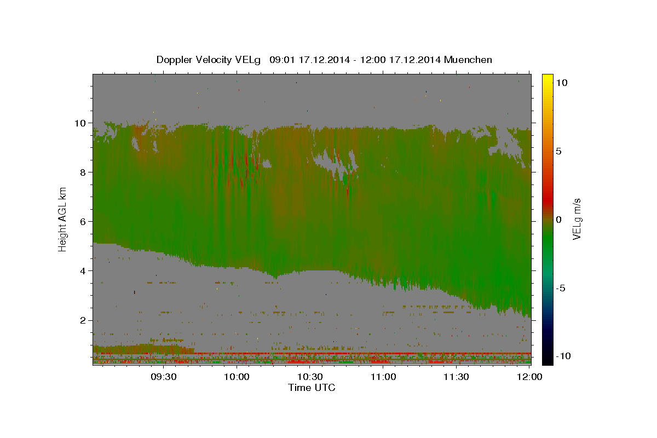Click the colorbar value -5 label
Screen dimensions: 657x438
click(x=561, y=288)
